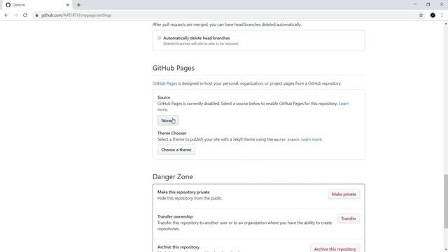
Task: Click the Danger Zone heading
Action: point(173,176)
